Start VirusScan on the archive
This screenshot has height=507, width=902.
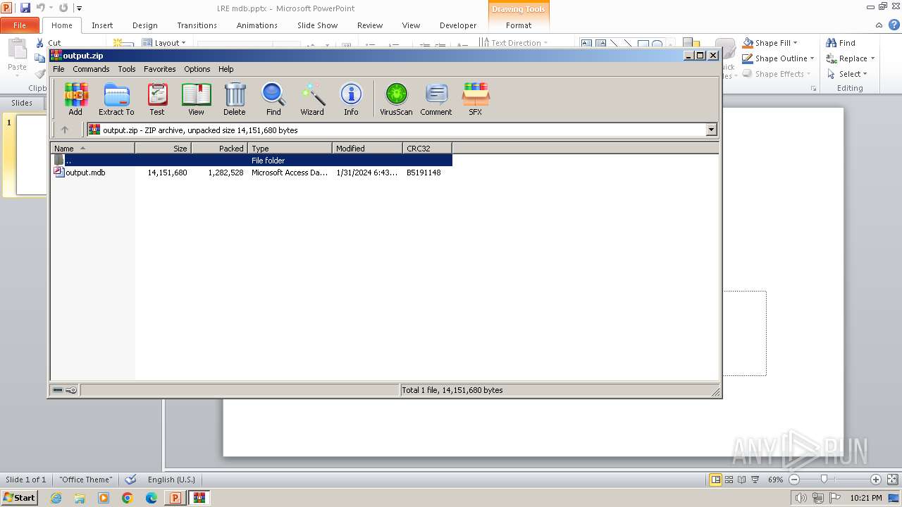(x=396, y=99)
